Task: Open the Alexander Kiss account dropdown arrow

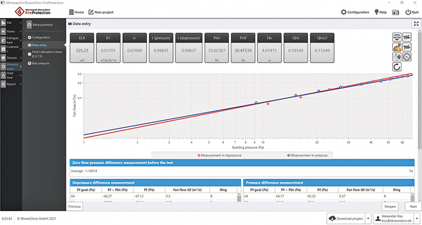Action: (417, 218)
